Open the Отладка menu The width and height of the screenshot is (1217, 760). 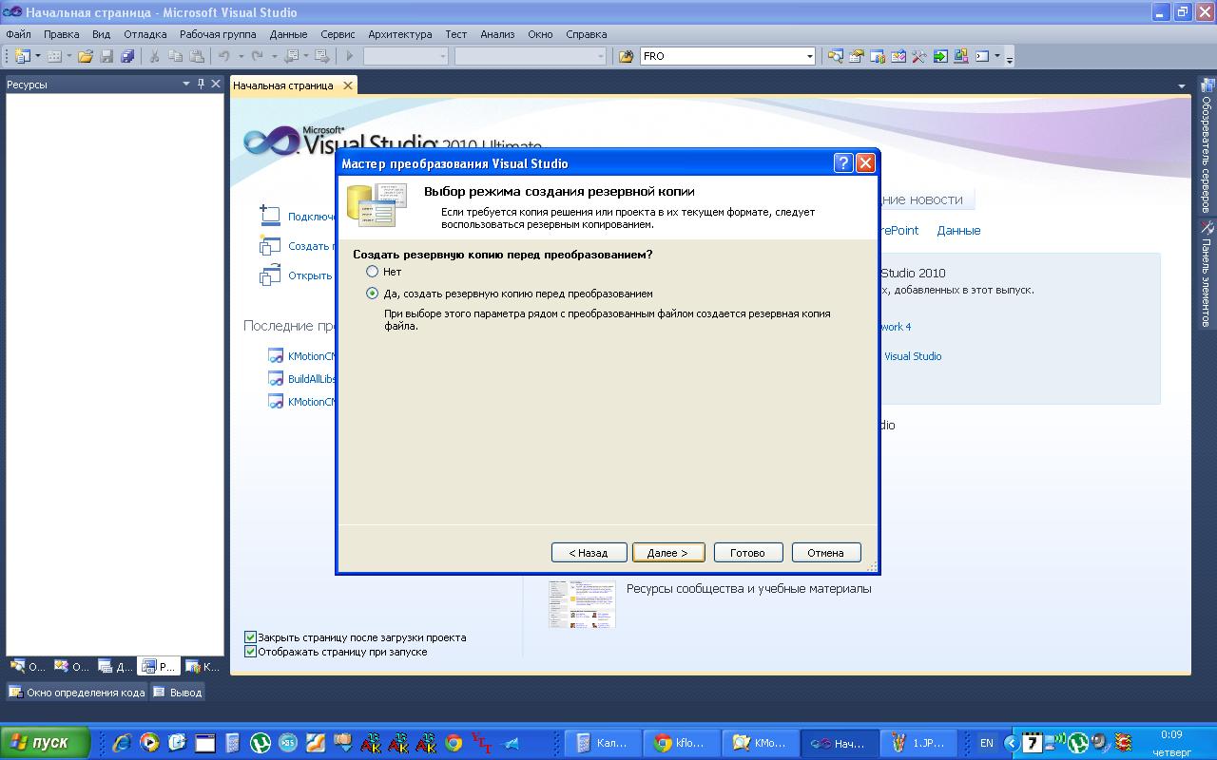(145, 34)
